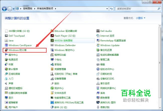Viewport: 163px width, 111px height.
Task: Click the Flash Player icon
Action: tap(52, 36)
